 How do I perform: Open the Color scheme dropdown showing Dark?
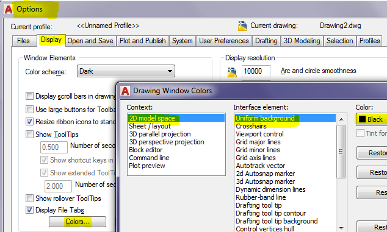(126, 71)
